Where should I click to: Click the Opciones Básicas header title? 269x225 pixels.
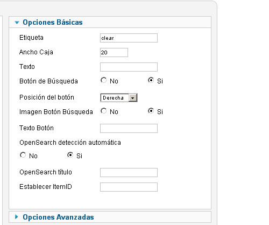coord(53,22)
